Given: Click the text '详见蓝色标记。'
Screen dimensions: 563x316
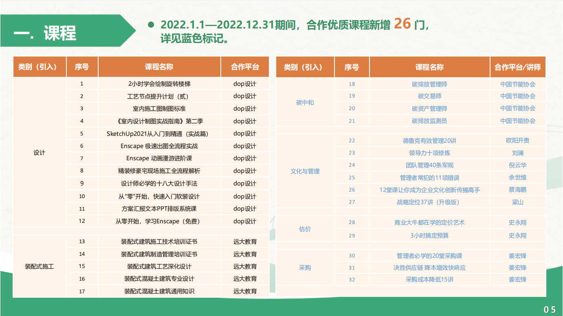Looking at the screenshot, I should click(194, 39).
